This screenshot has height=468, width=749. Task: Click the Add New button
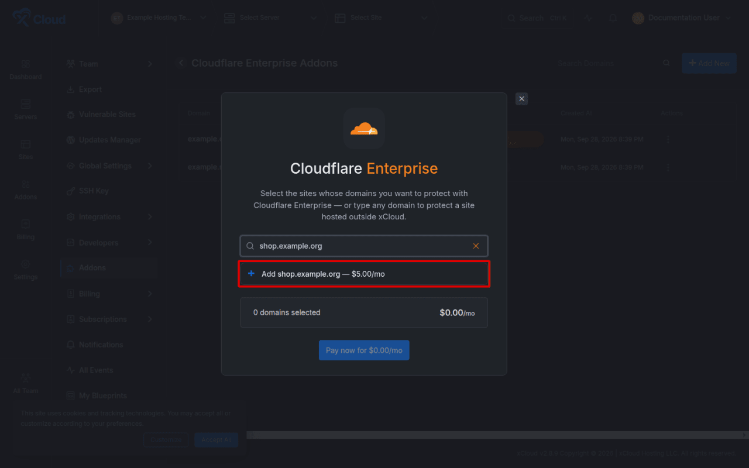(709, 63)
